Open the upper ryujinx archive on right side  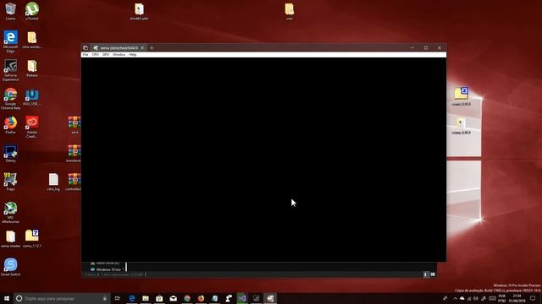461,96
